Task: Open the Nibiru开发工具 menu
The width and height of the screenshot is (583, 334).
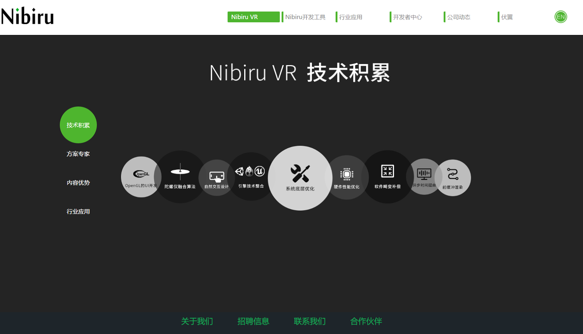Action: click(x=305, y=17)
